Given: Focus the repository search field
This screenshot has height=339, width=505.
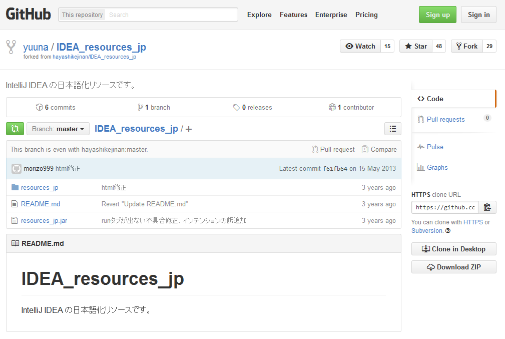Looking at the screenshot, I should pos(172,15).
